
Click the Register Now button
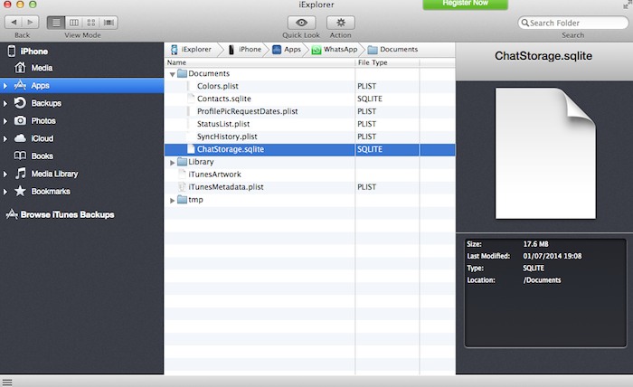point(465,4)
